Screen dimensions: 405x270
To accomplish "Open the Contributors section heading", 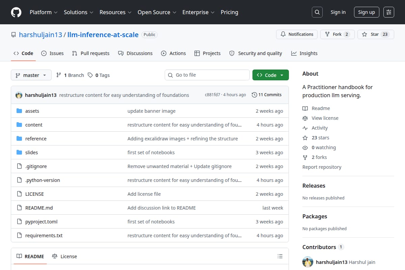I will [x=319, y=247].
